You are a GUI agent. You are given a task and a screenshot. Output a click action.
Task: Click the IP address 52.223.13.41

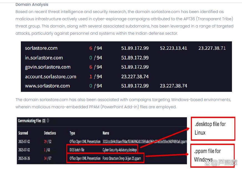[173, 48]
